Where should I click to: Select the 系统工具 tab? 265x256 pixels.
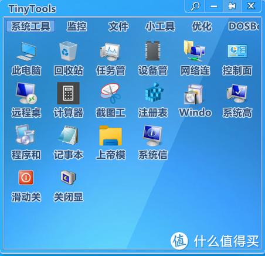[x=30, y=26]
